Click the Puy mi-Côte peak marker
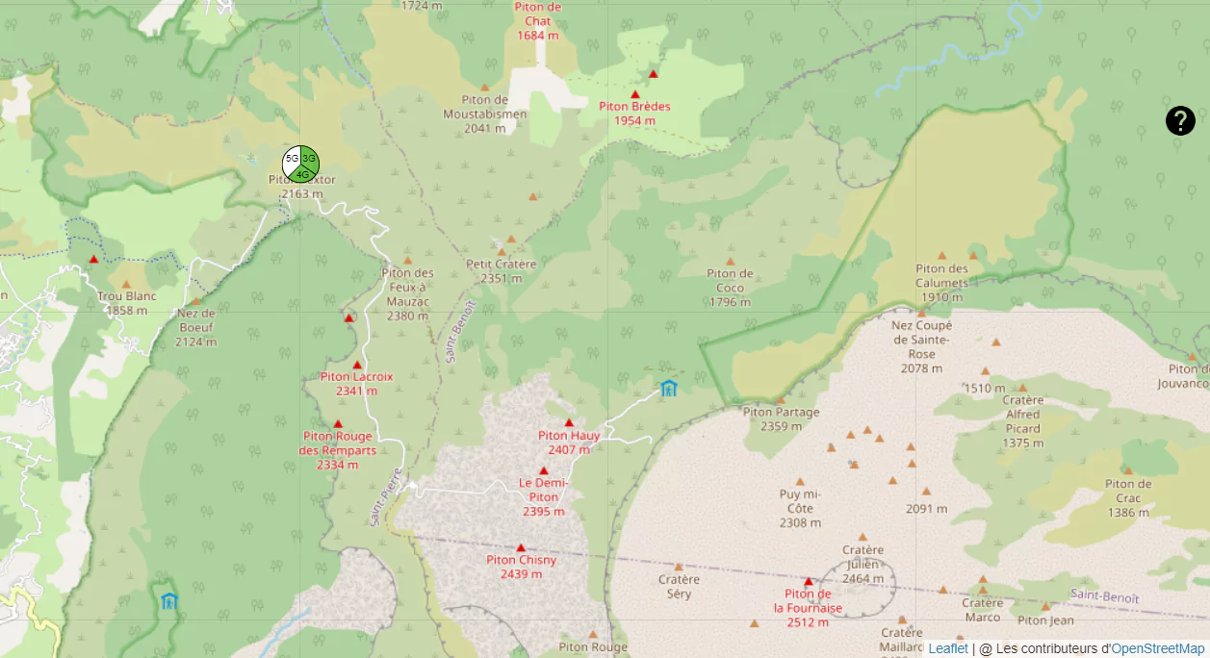Viewport: 1210px width, 658px height. click(799, 482)
